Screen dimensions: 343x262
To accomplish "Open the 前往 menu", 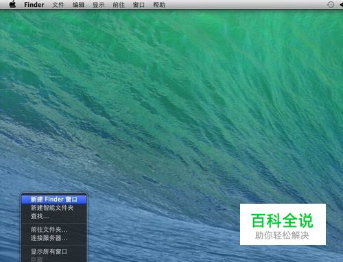I will tap(119, 5).
